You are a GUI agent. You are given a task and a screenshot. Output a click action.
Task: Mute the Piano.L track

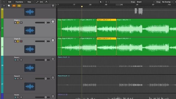click(x=15, y=60)
